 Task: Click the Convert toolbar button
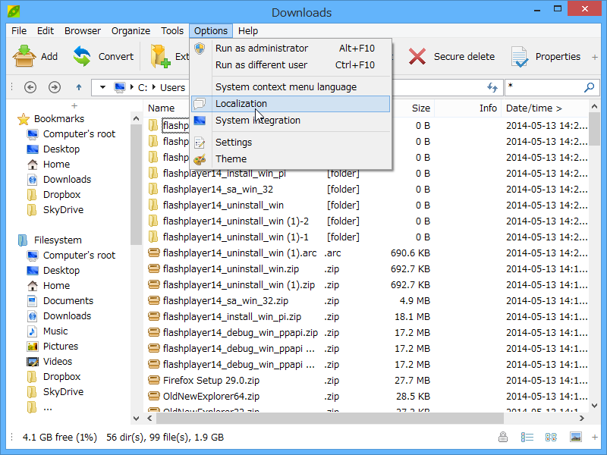(103, 56)
